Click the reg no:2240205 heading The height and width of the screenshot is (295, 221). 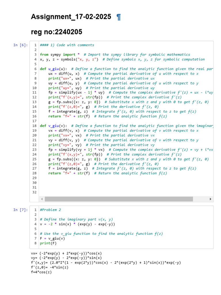click(x=57, y=32)
